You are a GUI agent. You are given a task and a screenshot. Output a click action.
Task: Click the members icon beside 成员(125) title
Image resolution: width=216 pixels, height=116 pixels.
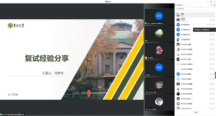[176, 5]
